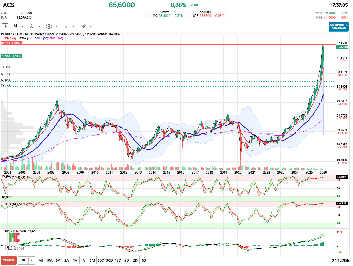Screen dimensions: 353x266
Task: Click the 78,300 green price level marker
Action: click(x=11, y=56)
